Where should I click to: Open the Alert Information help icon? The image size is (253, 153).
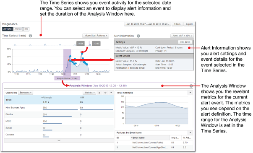138,36
